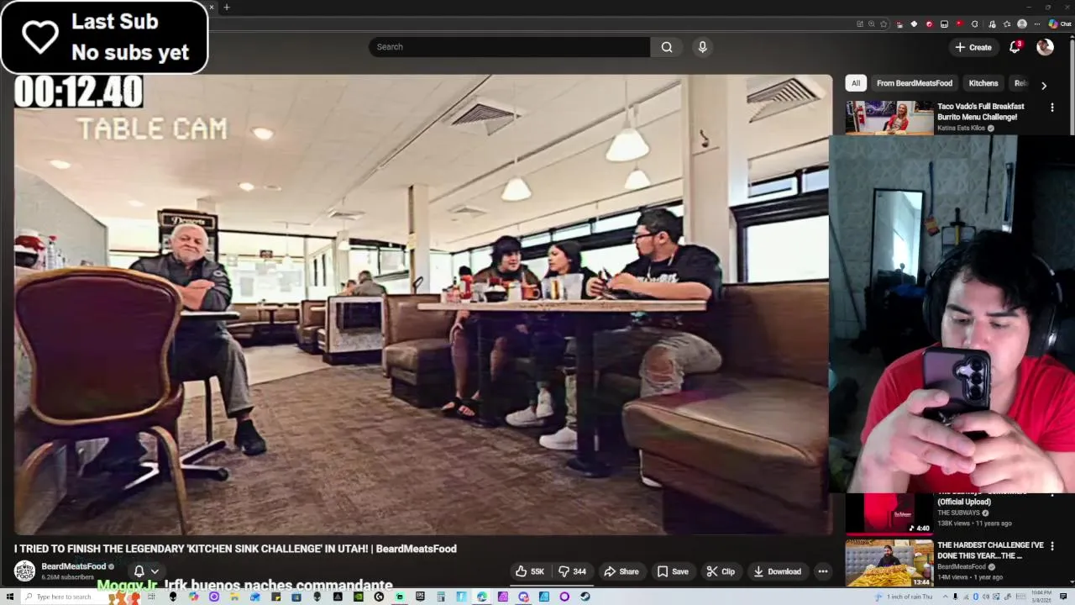Image resolution: width=1075 pixels, height=605 pixels.
Task: Open Task View on taskbar
Action: coord(151,597)
